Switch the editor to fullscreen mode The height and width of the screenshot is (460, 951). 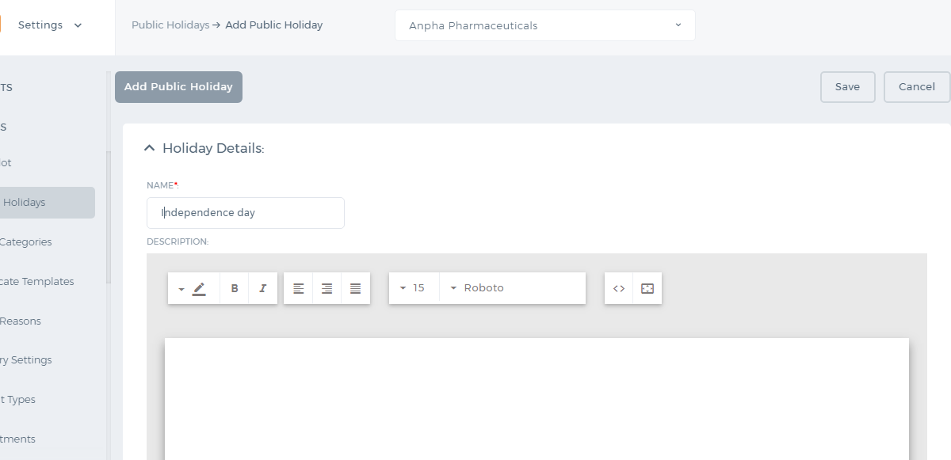click(647, 288)
